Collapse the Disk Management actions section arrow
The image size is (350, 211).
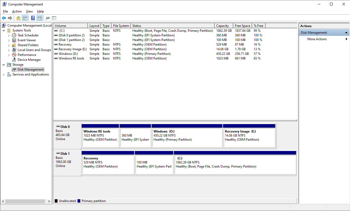[346, 33]
